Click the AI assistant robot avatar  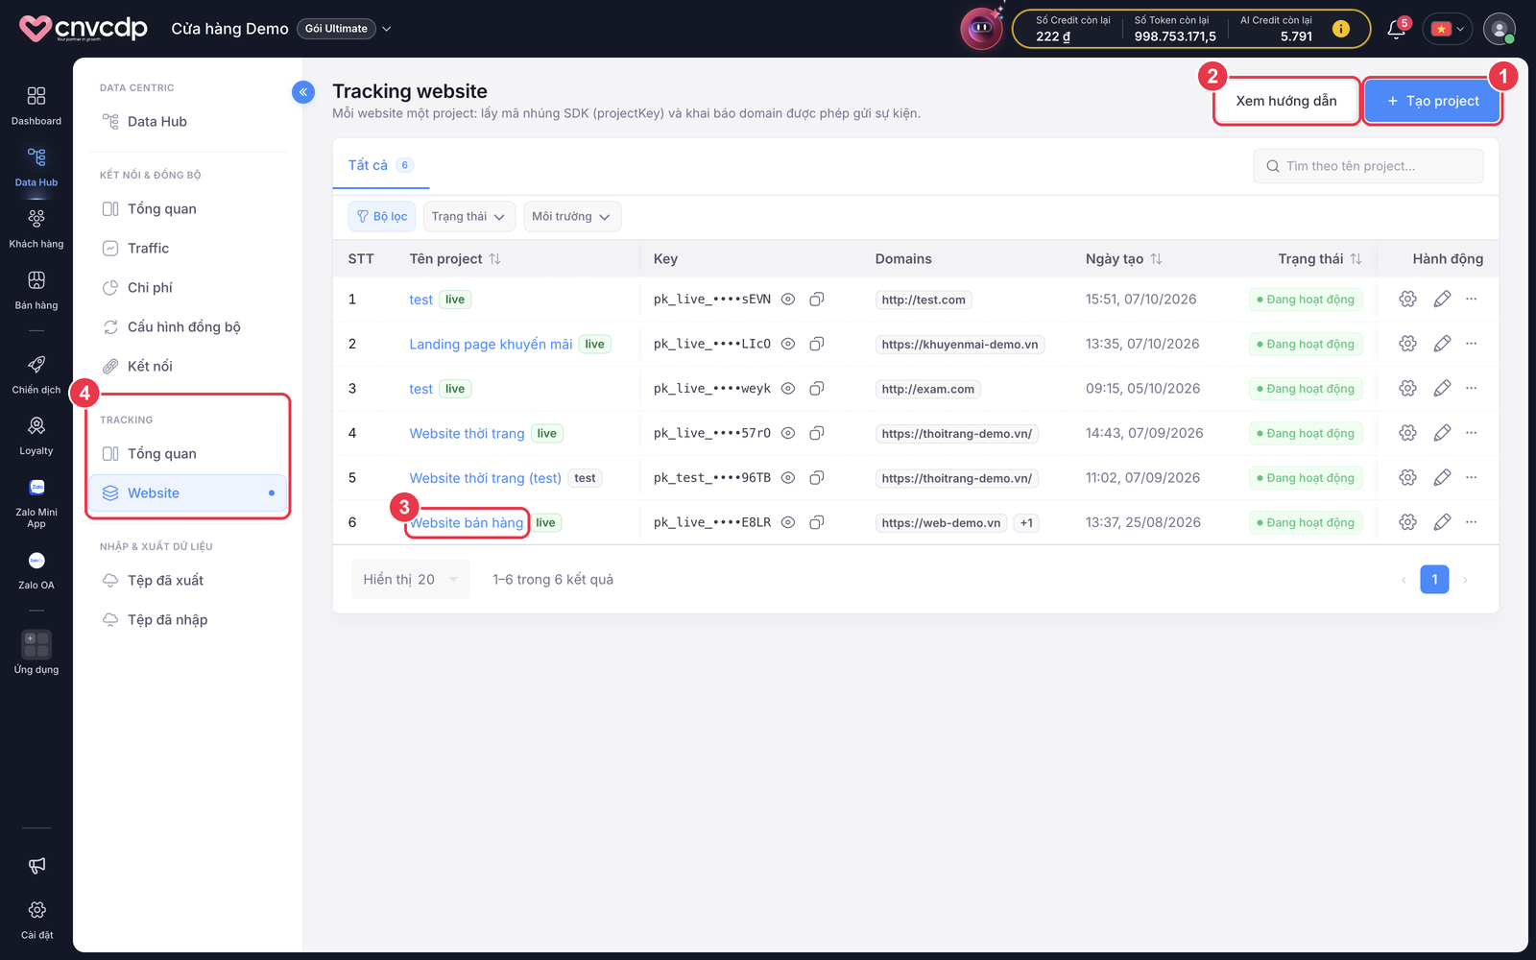(981, 29)
